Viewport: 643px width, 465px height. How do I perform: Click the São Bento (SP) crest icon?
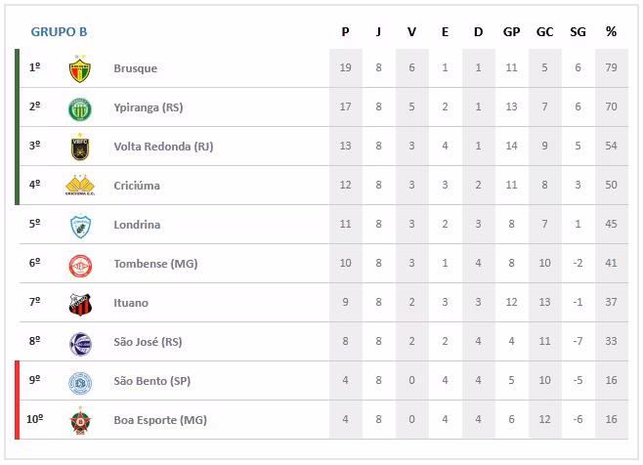click(x=79, y=382)
